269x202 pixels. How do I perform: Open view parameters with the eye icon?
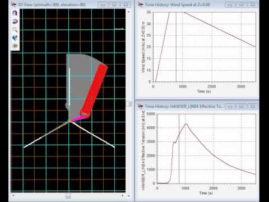pyautogui.click(x=15, y=46)
